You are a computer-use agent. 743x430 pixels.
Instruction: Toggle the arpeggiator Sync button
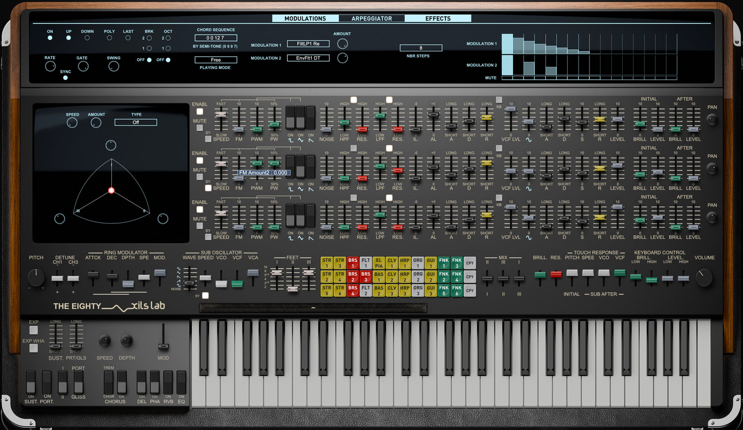(65, 78)
